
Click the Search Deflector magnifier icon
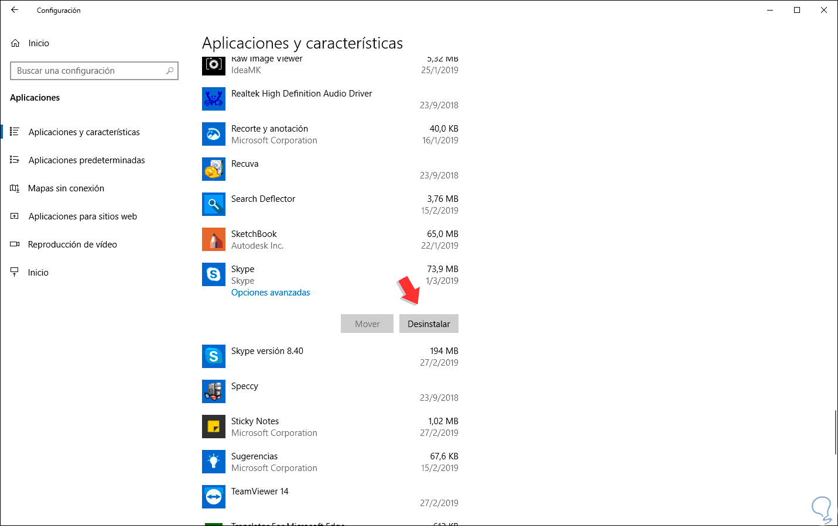[214, 204]
